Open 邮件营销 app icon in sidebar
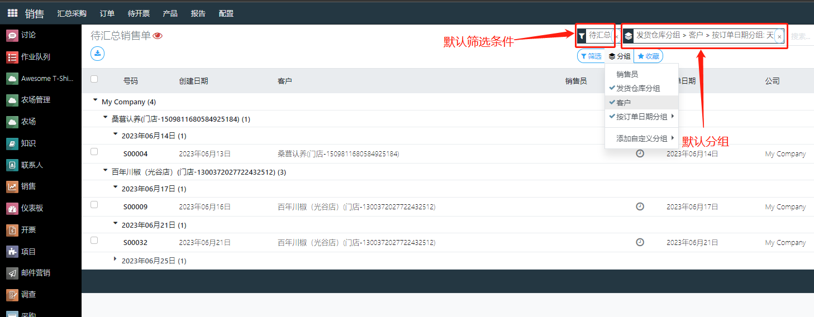 pos(12,273)
